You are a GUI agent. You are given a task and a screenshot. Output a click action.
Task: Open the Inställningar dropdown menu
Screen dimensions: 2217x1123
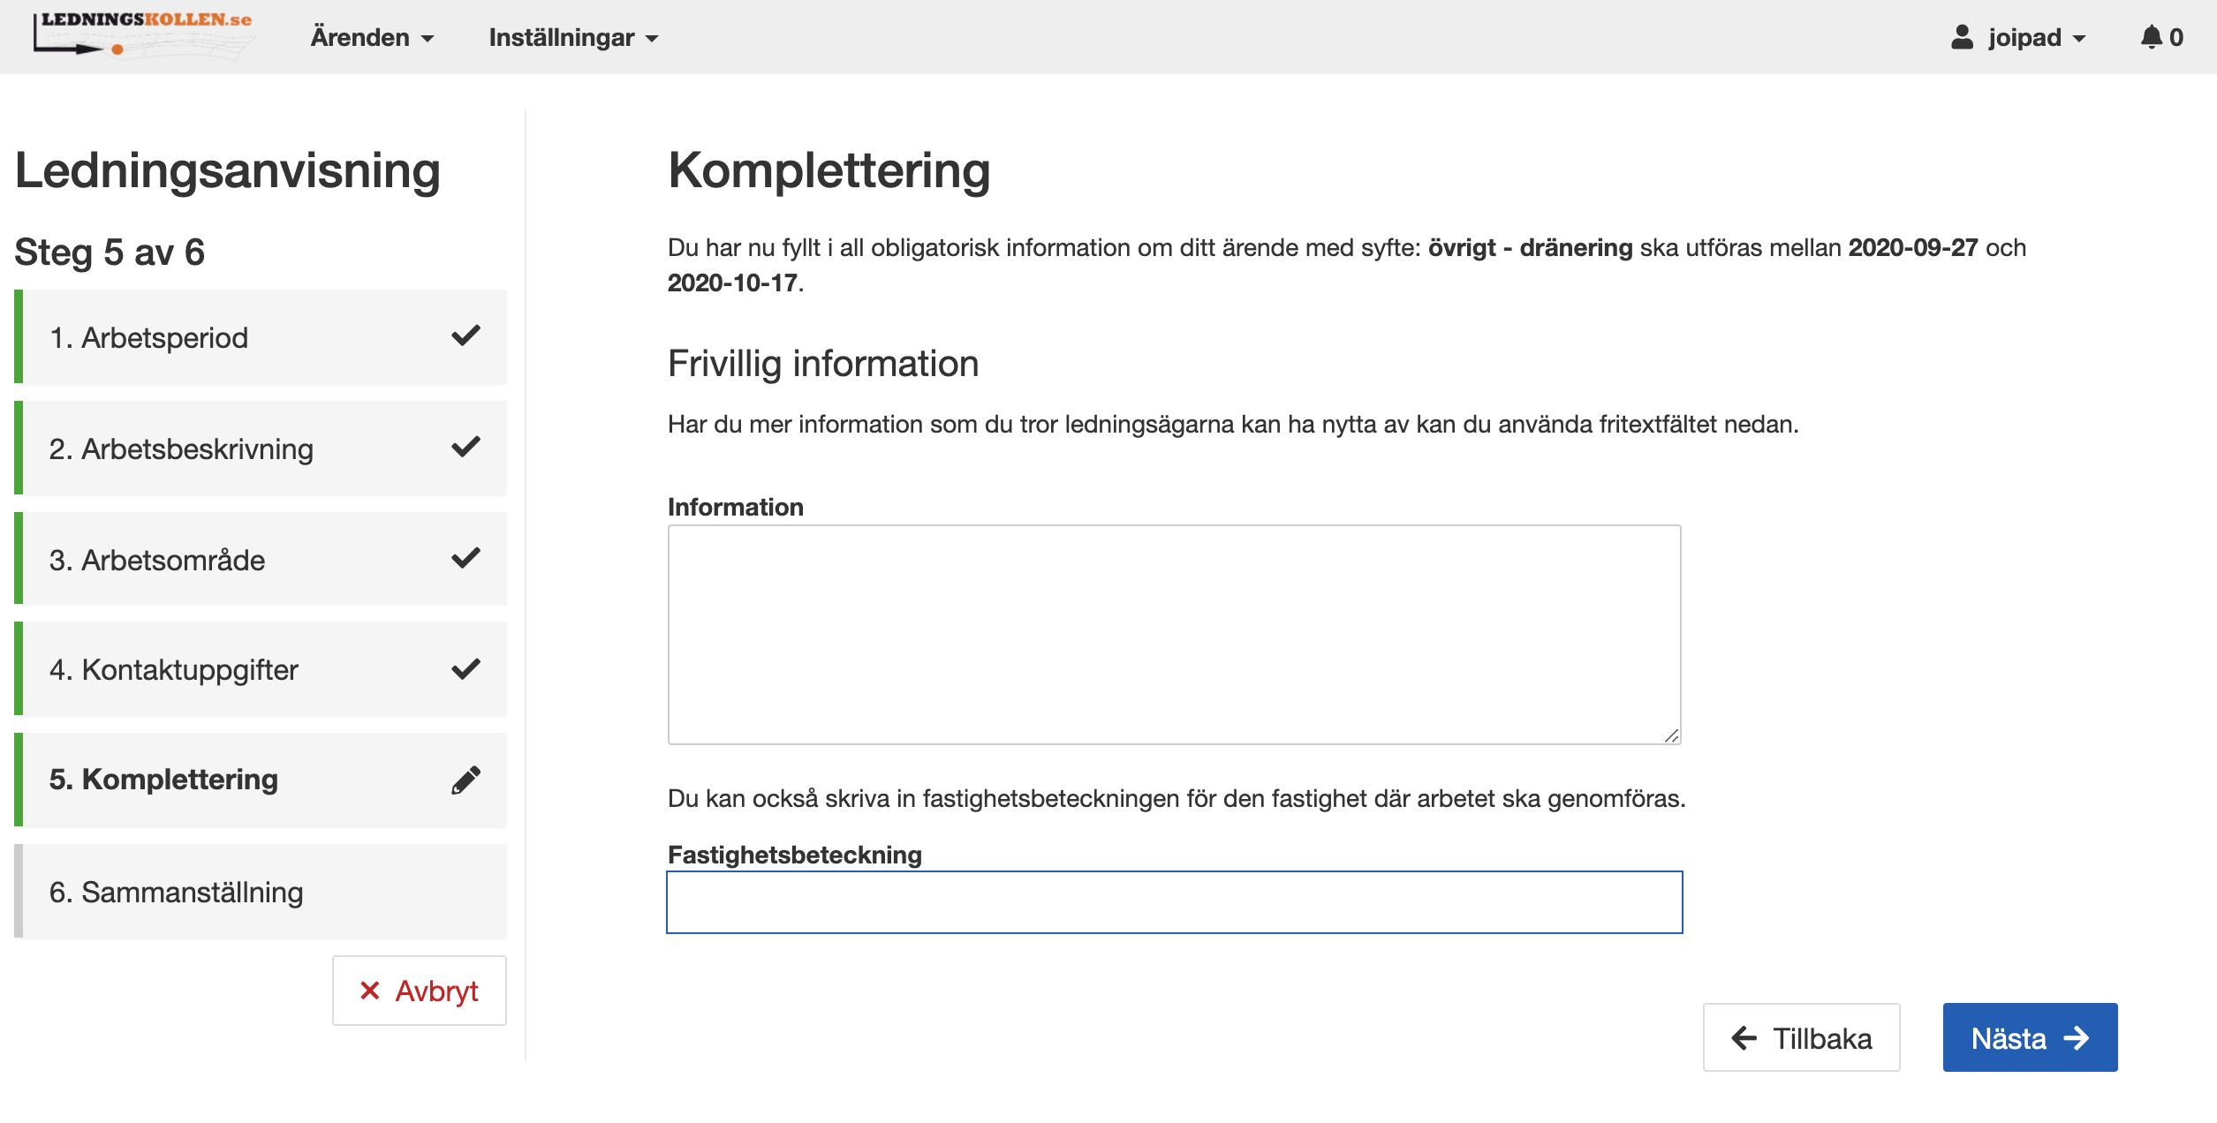pyautogui.click(x=572, y=36)
